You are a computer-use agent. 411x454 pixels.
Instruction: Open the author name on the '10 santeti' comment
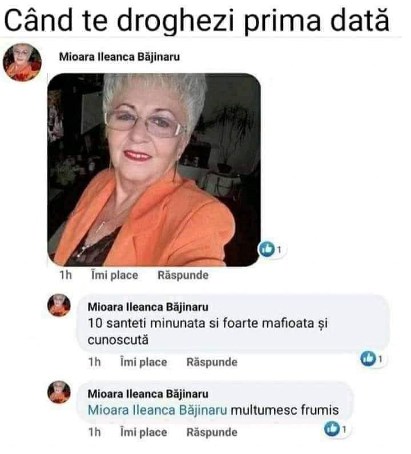point(148,307)
